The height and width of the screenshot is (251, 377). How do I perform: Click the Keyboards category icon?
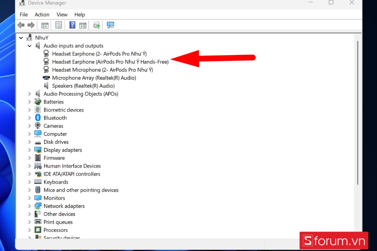coord(38,182)
